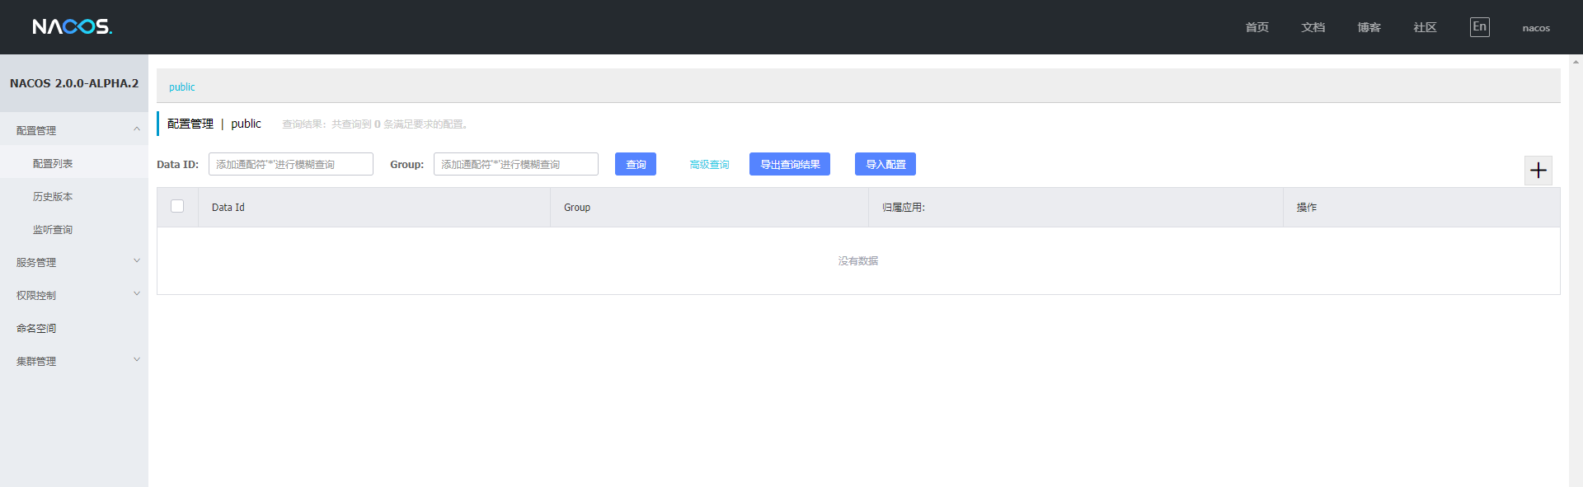
Task: Click the 导入配置 button
Action: (x=885, y=164)
